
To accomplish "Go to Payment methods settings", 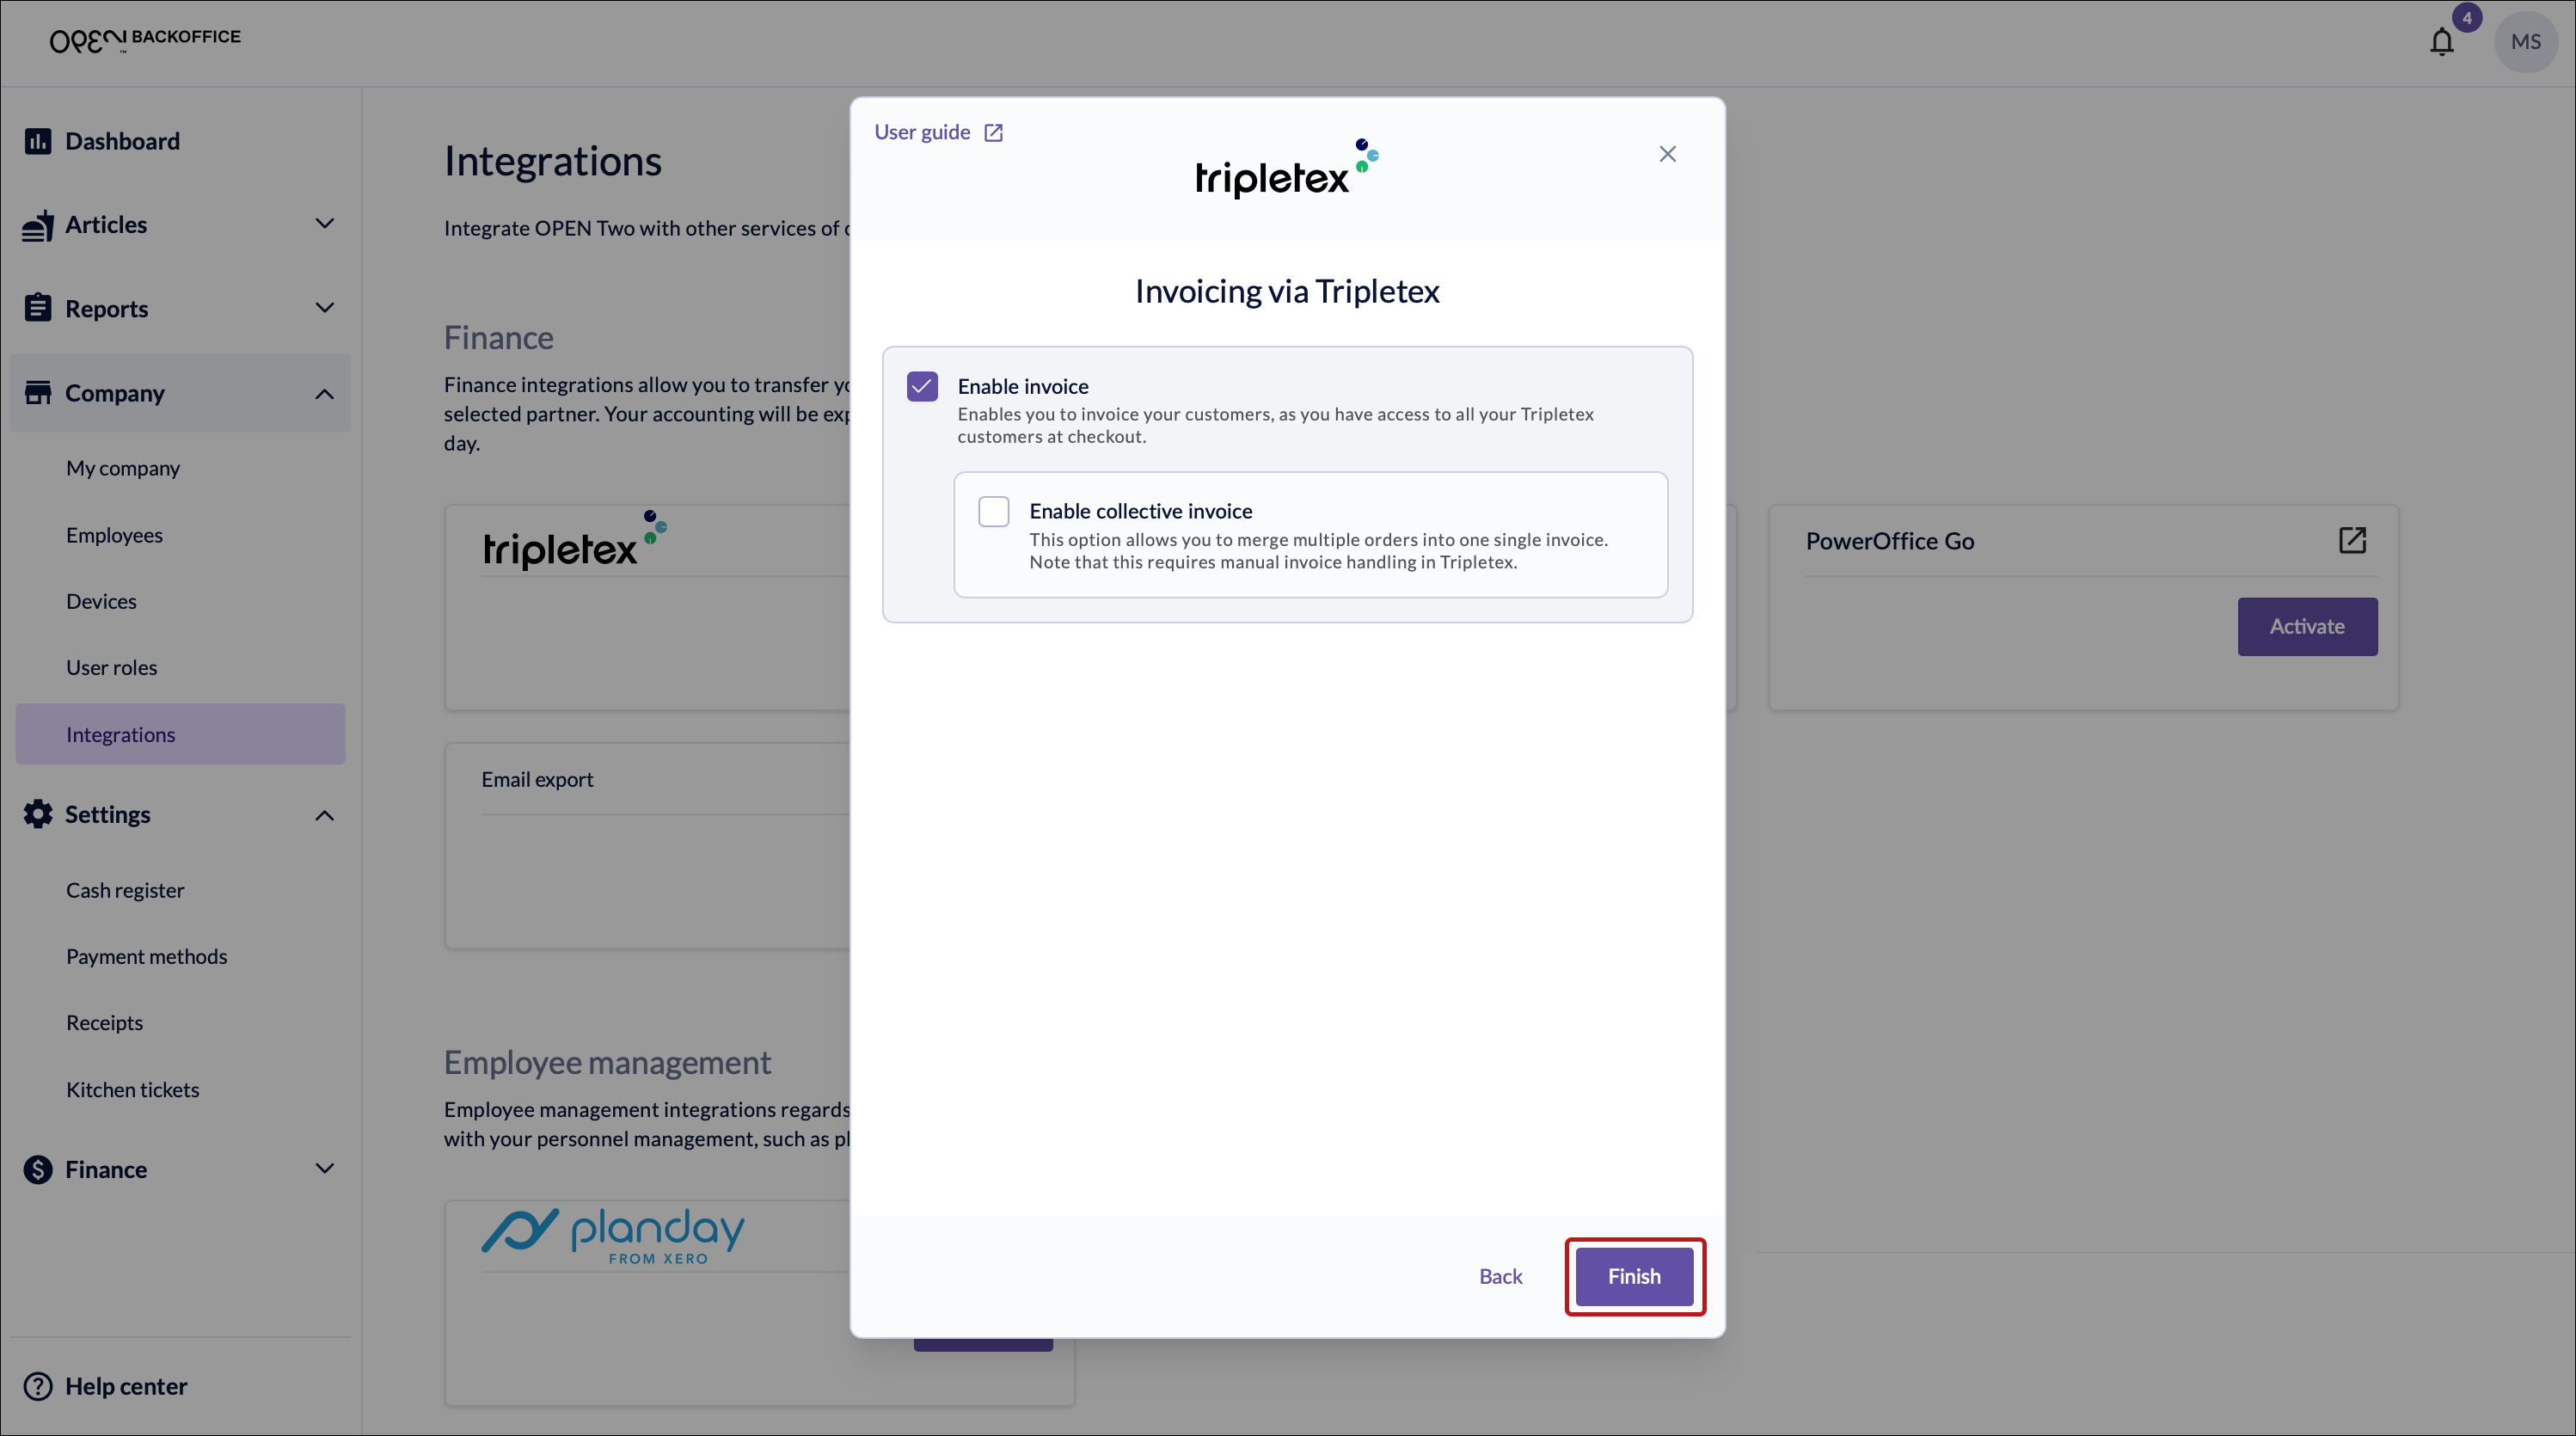I will [x=146, y=956].
